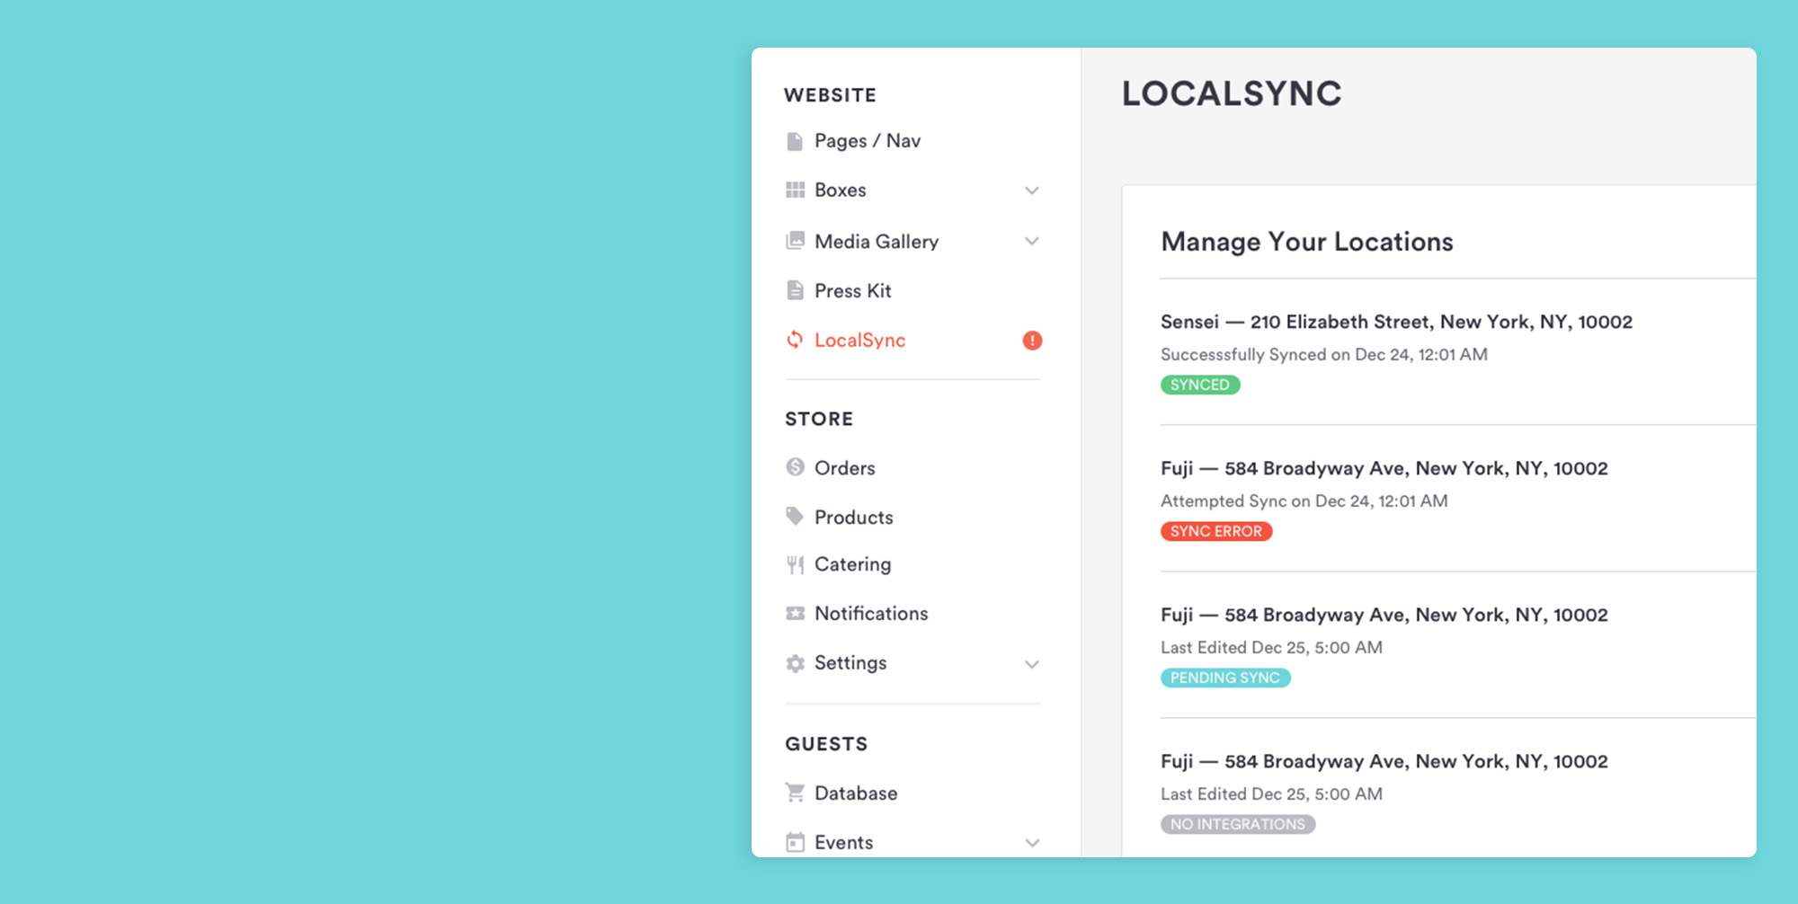Click the Catering fork and knife icon
1798x904 pixels.
click(795, 564)
